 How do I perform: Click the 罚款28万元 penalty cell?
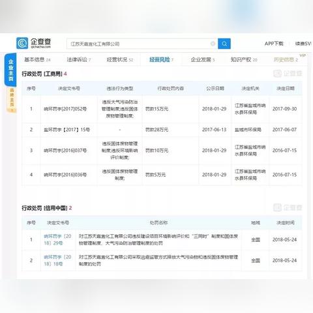[156, 130]
